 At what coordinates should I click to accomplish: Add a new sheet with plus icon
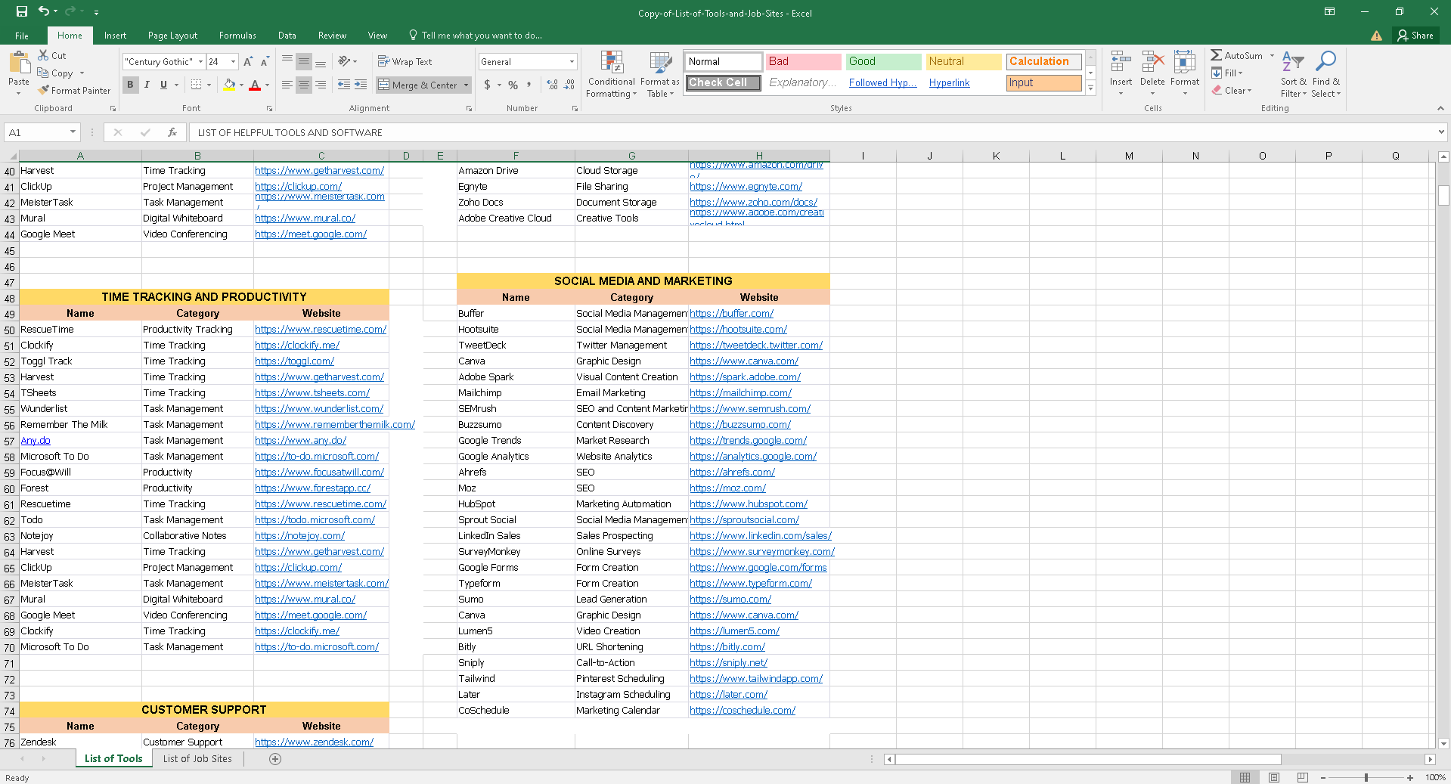click(275, 759)
